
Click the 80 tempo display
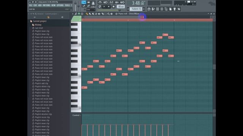121,7
